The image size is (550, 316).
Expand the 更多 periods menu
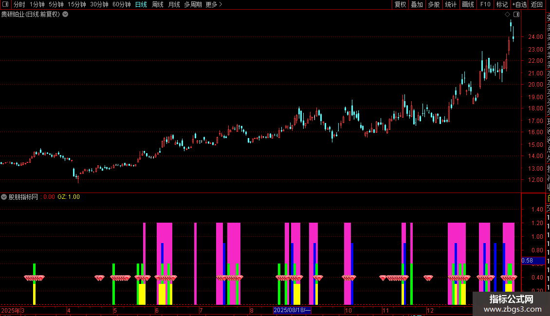(214, 4)
